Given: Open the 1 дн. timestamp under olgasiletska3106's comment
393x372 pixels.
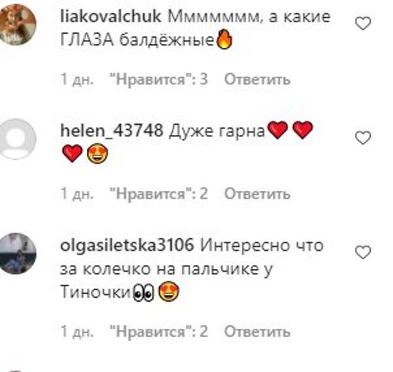Looking at the screenshot, I should pyautogui.click(x=77, y=331).
